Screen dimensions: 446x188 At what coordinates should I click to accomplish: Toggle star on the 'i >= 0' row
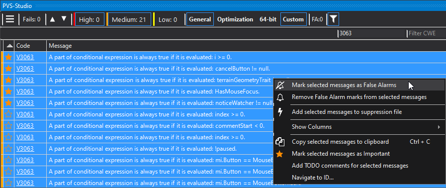point(9,57)
